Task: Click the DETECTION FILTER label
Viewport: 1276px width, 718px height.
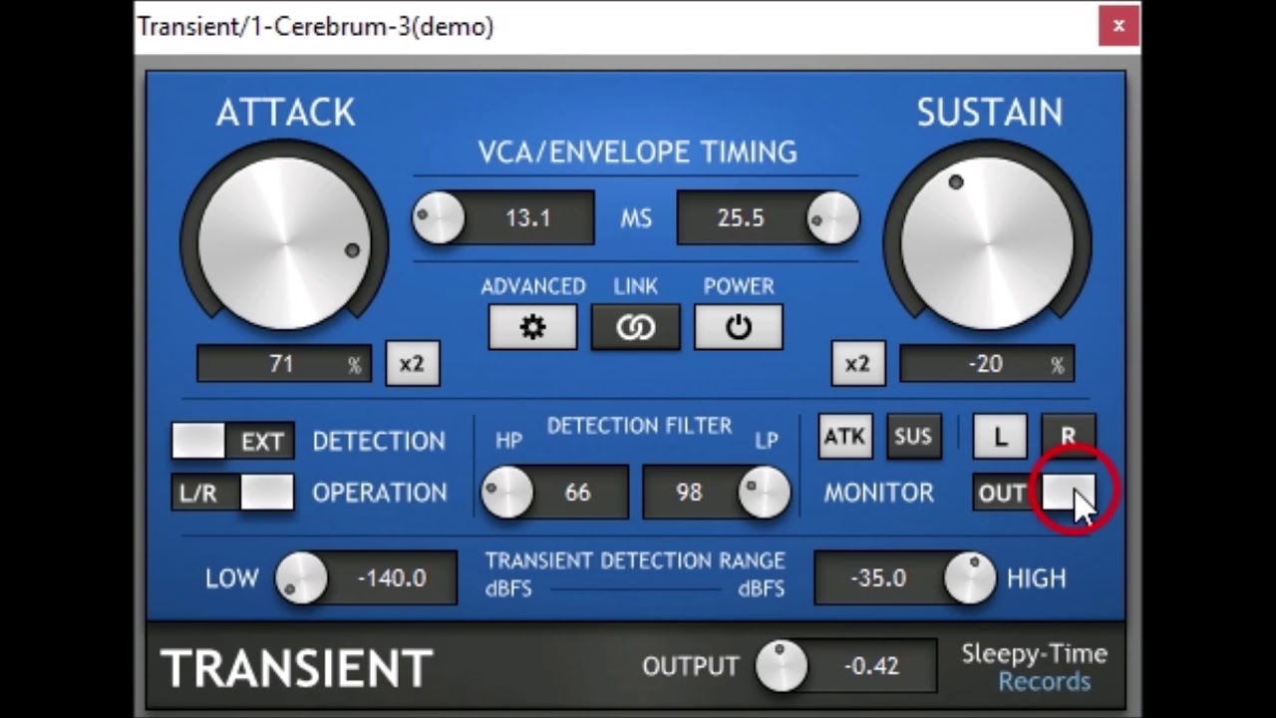Action: coord(639,426)
